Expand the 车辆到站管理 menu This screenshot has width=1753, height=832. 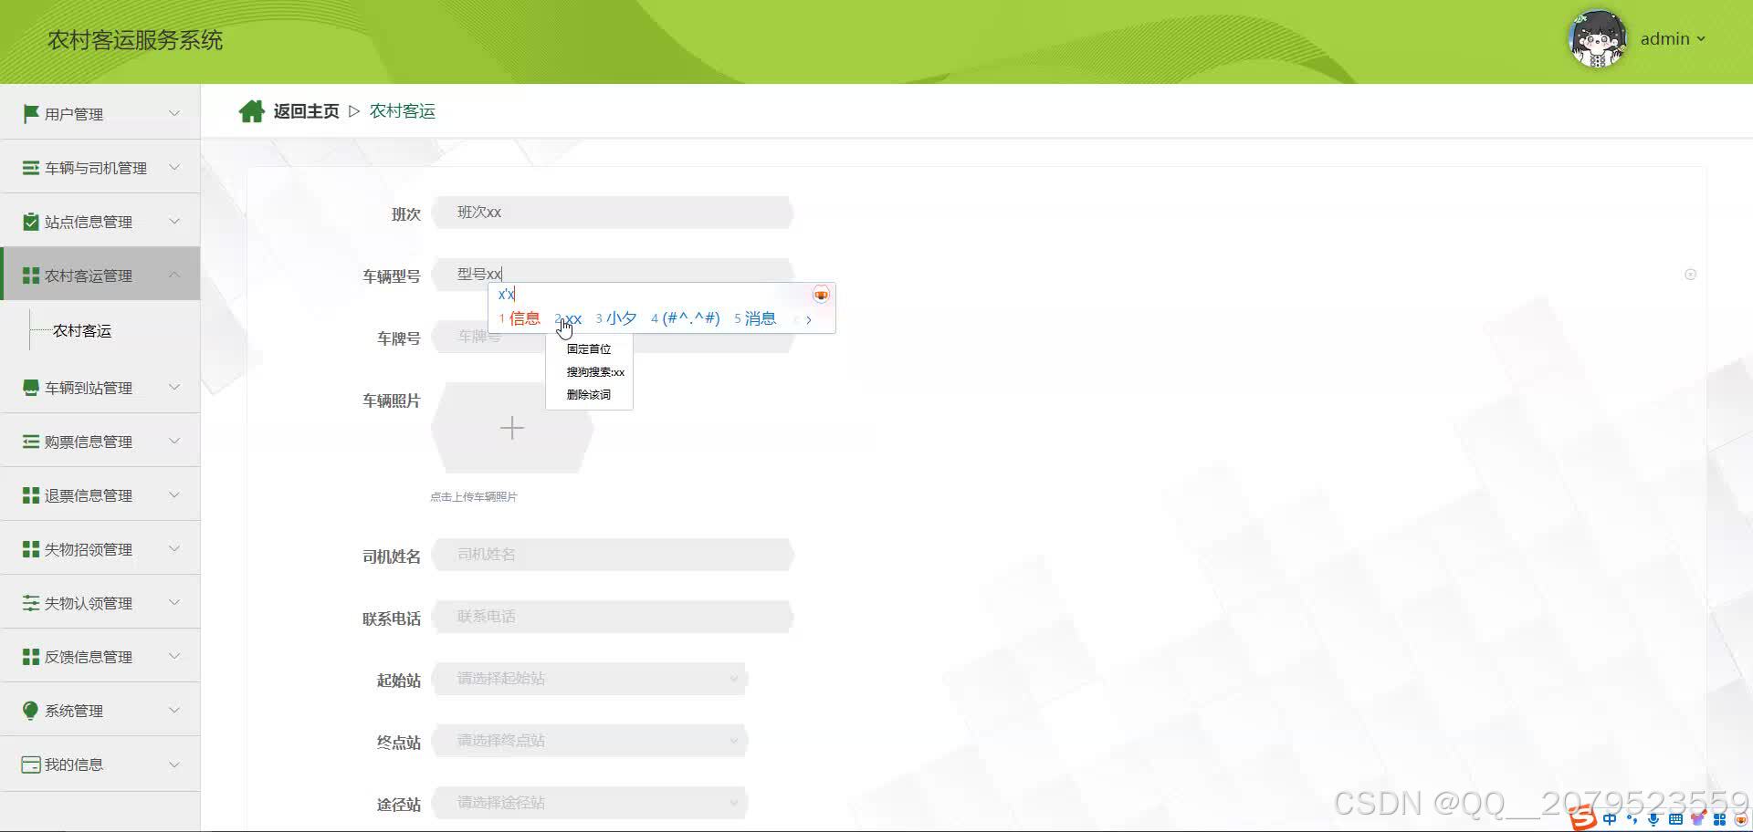(x=174, y=387)
